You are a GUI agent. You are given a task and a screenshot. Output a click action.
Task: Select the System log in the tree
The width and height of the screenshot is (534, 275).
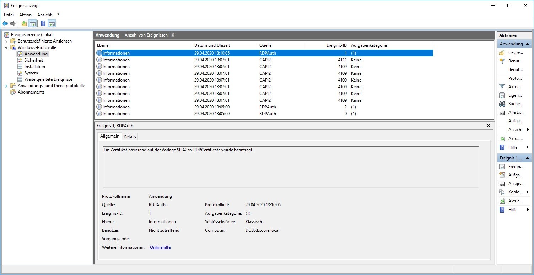[31, 73]
